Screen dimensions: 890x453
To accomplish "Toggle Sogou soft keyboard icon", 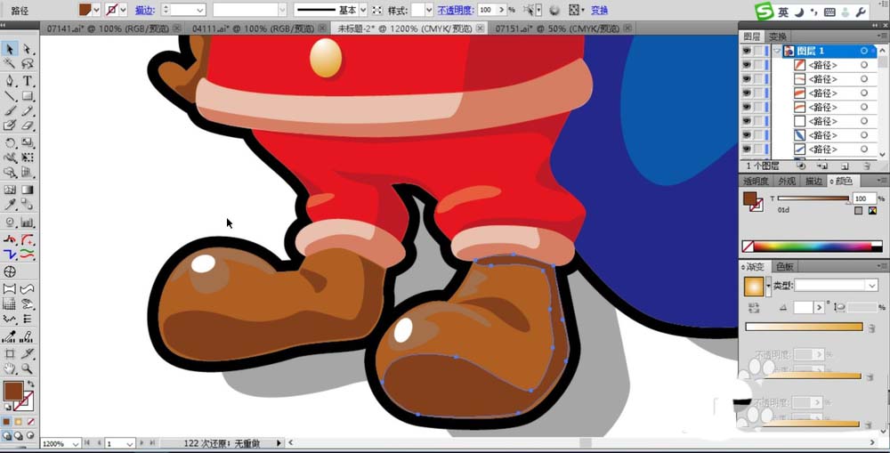I will coord(829,12).
